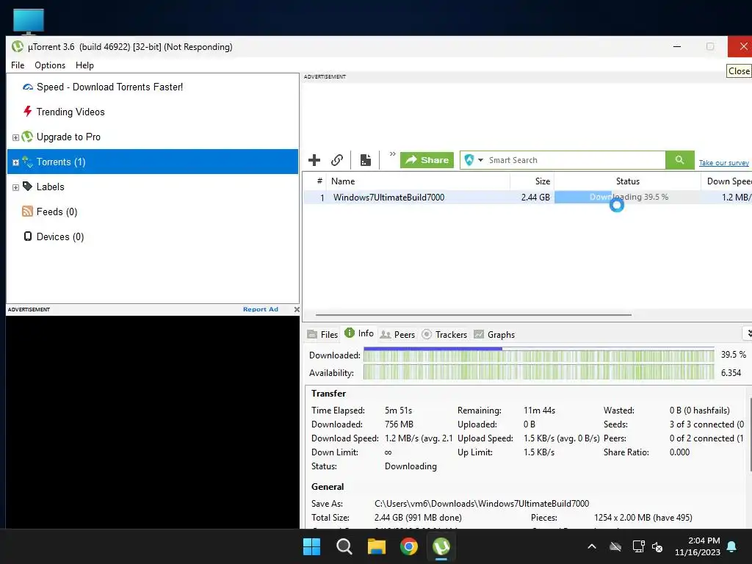
Task: Switch to the Files tab
Action: point(323,334)
